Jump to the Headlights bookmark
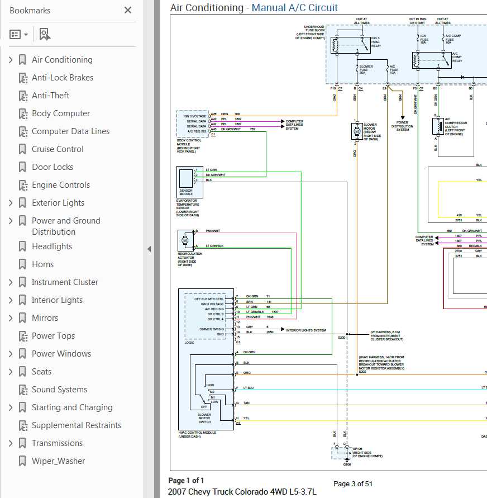The width and height of the screenshot is (487, 498). pos(52,246)
